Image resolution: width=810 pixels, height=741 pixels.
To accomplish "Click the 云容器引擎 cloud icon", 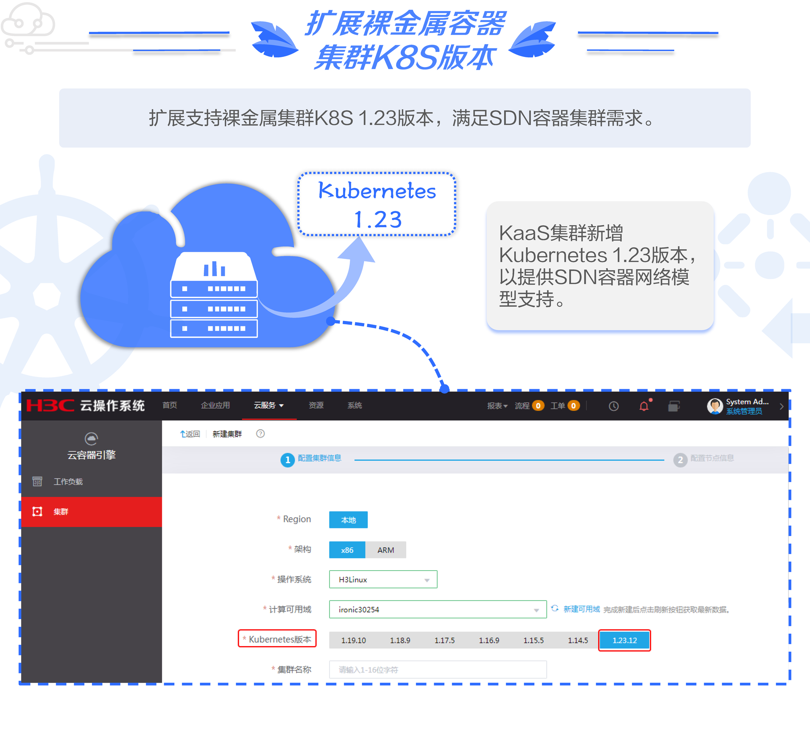I will [x=91, y=439].
